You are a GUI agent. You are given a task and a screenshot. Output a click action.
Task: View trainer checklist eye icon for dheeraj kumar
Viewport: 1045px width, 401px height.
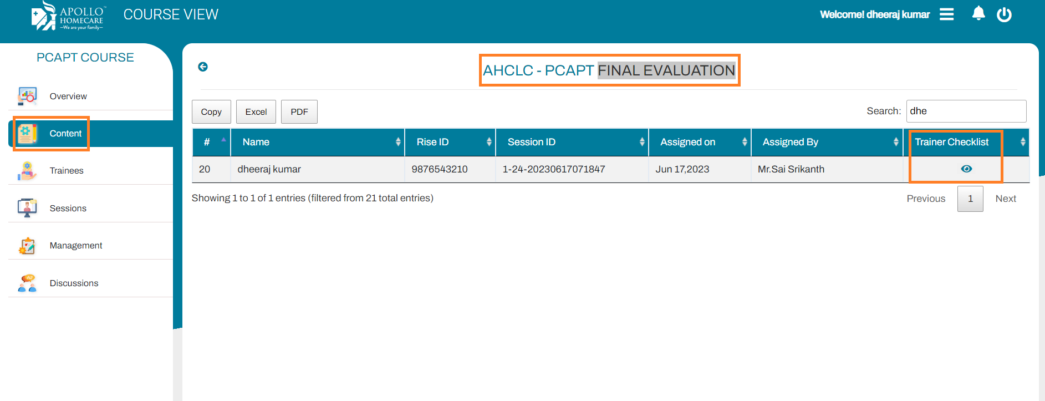pos(966,169)
